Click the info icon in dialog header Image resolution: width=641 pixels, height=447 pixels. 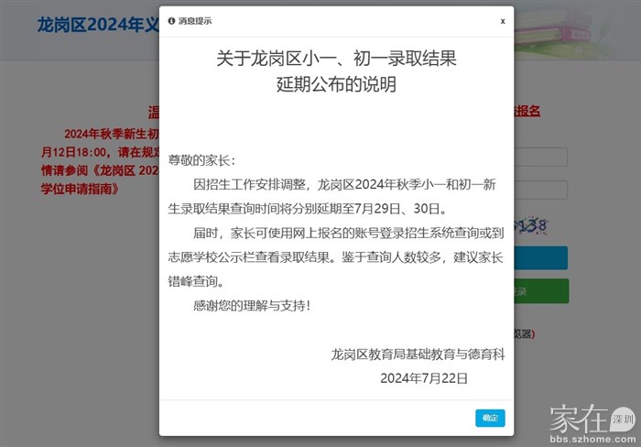coord(171,20)
